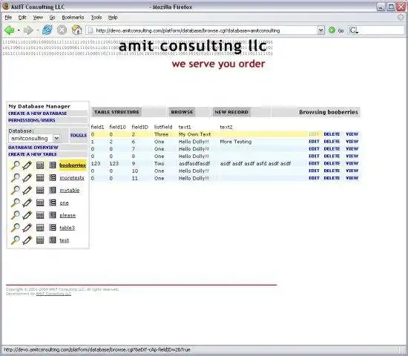Open the moretests table link
Viewport: 408px width, 356px height.
tap(72, 178)
